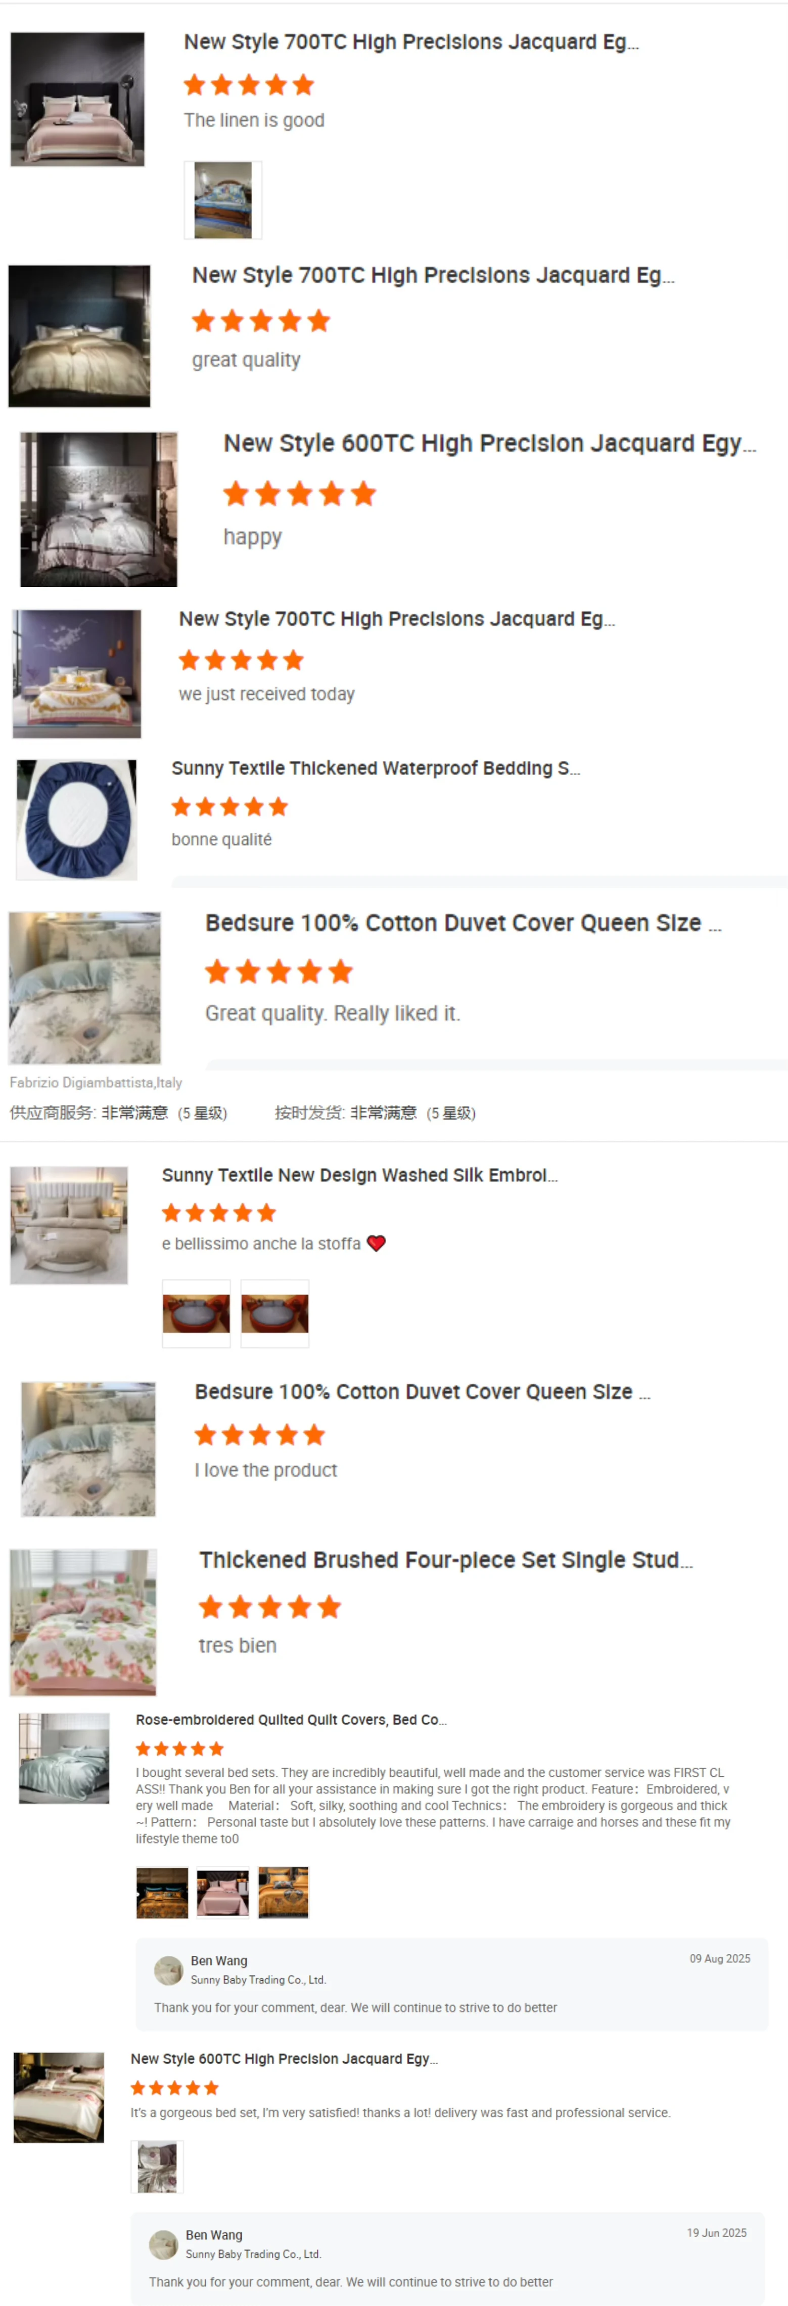Click "Sunny Baby Trading Co., Ltd." in the 19 Jun reply

point(253,2253)
